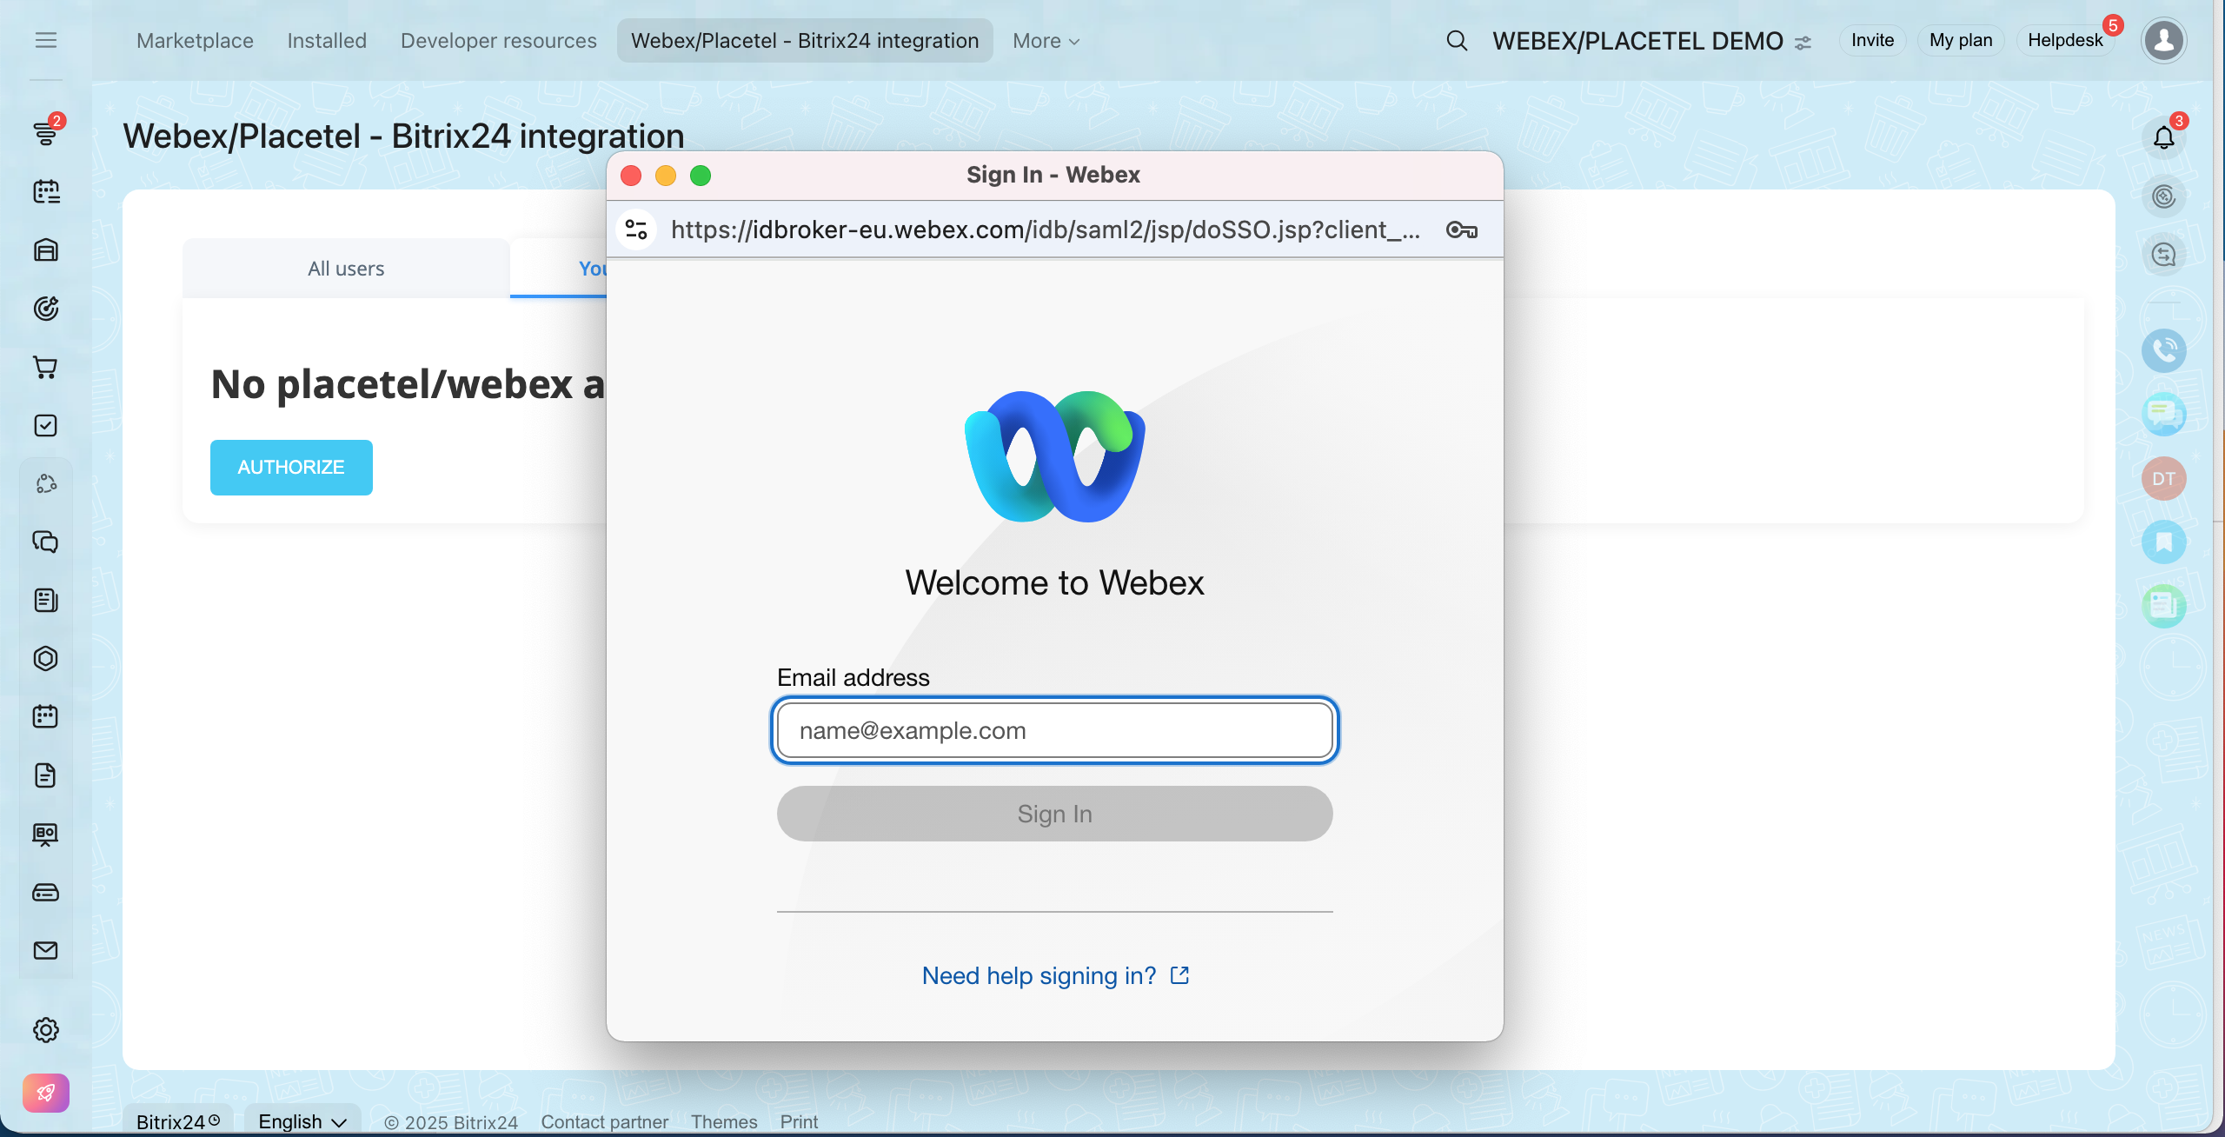Click the account settings sliders icon
The image size is (2225, 1137).
click(x=1803, y=43)
